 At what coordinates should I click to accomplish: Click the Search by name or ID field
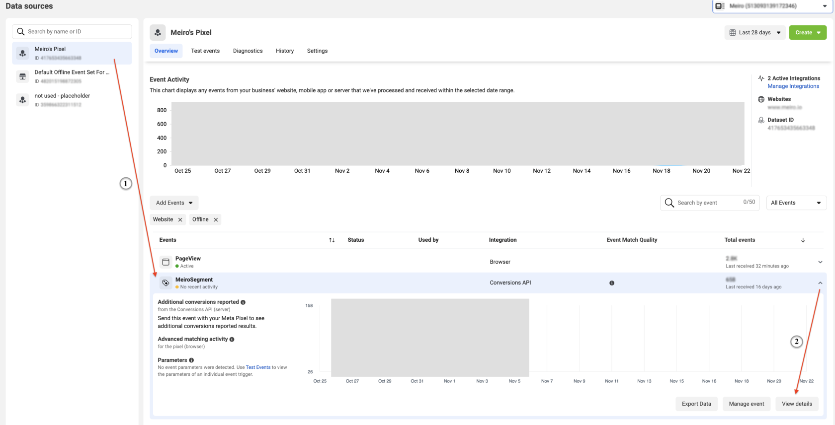coord(72,31)
